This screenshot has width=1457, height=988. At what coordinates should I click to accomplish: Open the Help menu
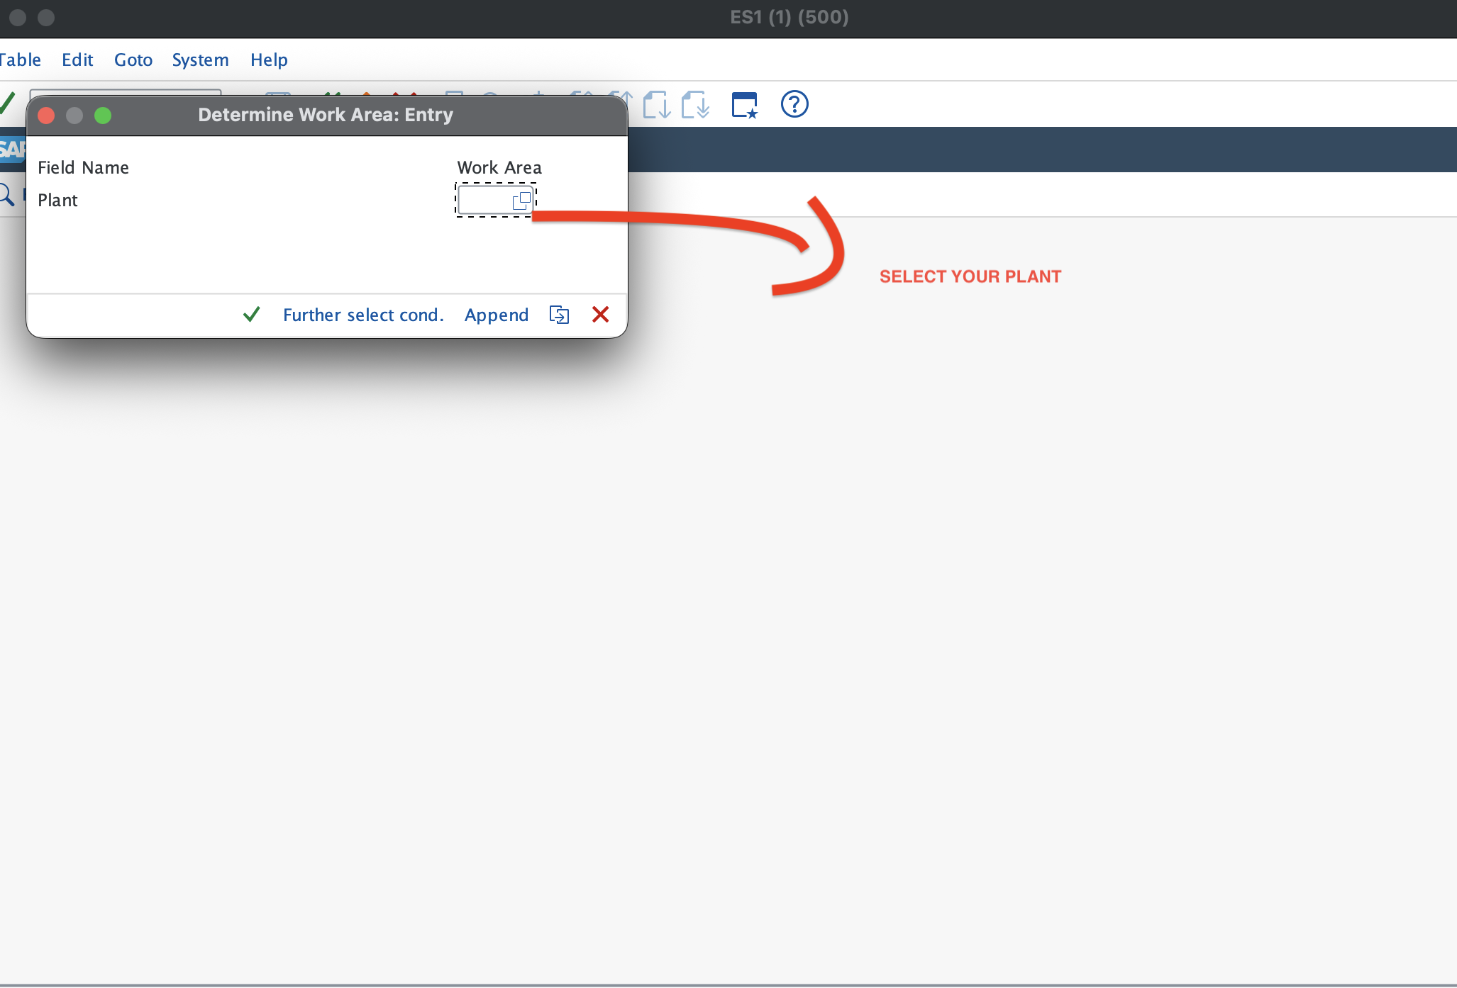click(x=269, y=60)
